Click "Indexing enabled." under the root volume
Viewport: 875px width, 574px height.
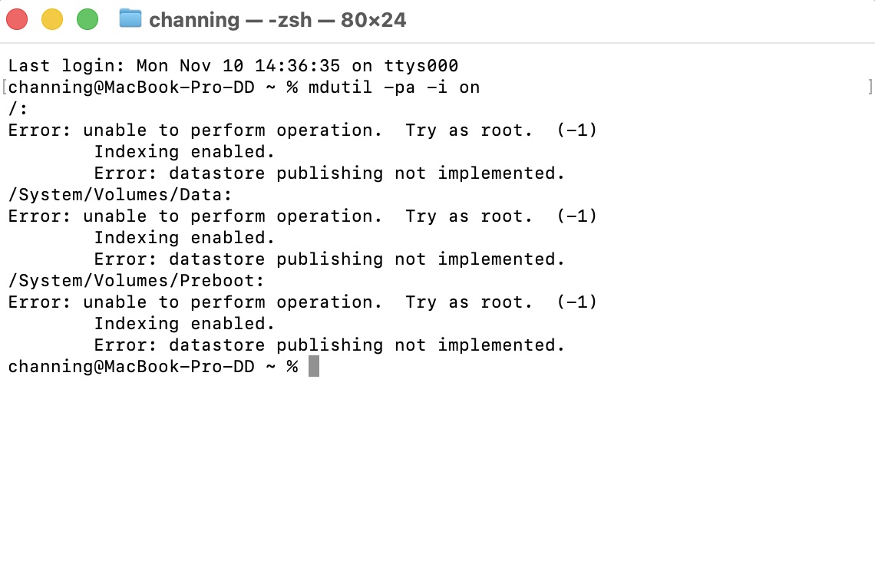pyautogui.click(x=184, y=152)
